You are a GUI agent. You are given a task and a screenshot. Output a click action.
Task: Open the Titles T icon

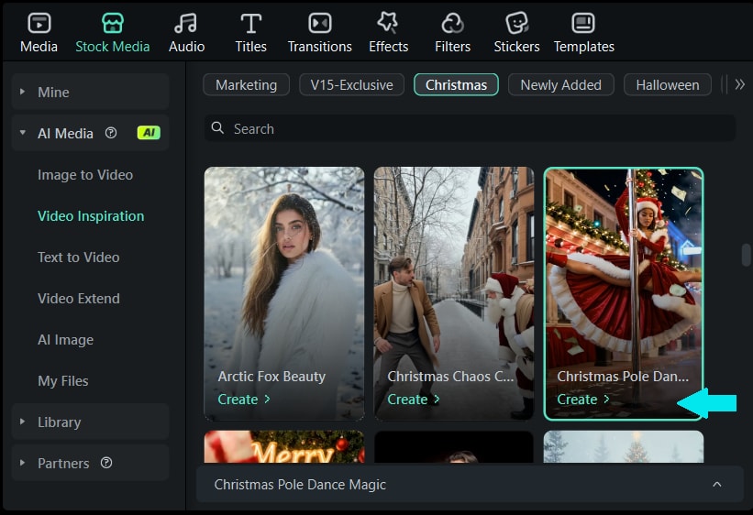(250, 23)
